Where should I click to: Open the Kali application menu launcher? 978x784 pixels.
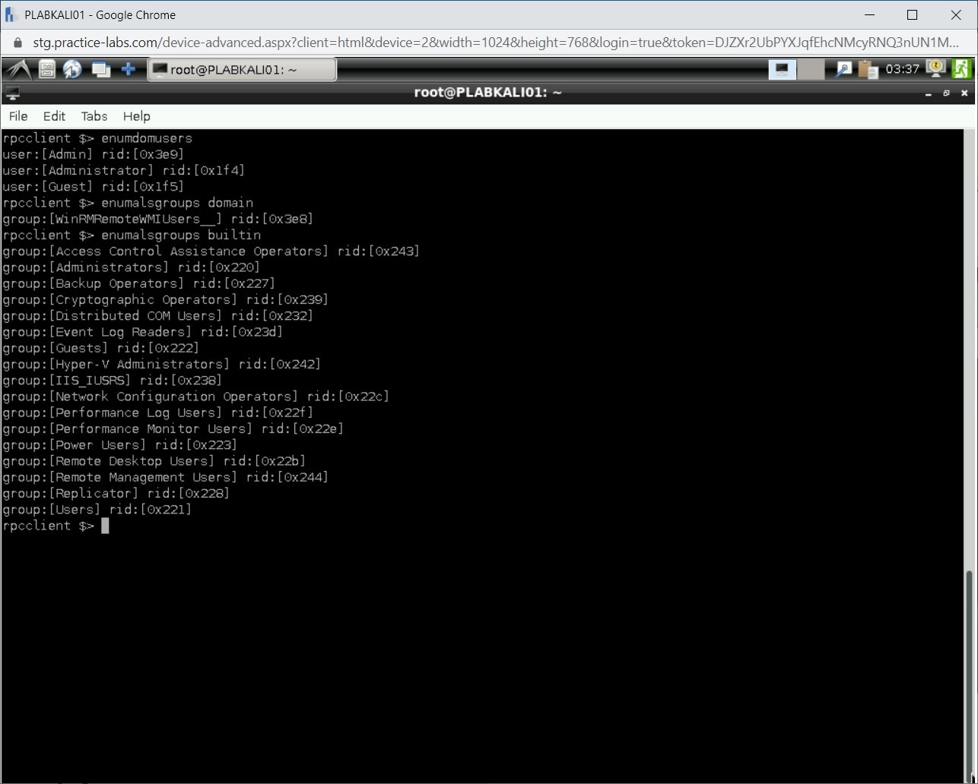17,70
